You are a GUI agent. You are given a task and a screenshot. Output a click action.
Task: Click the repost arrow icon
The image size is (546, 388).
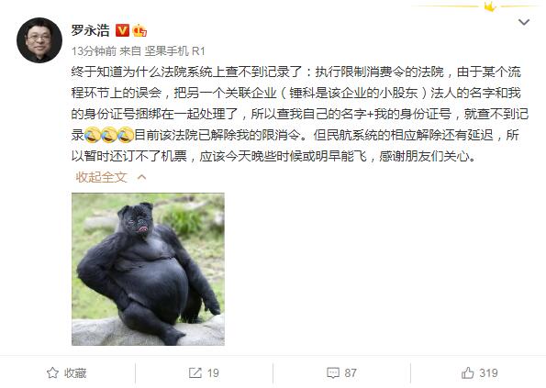195,372
